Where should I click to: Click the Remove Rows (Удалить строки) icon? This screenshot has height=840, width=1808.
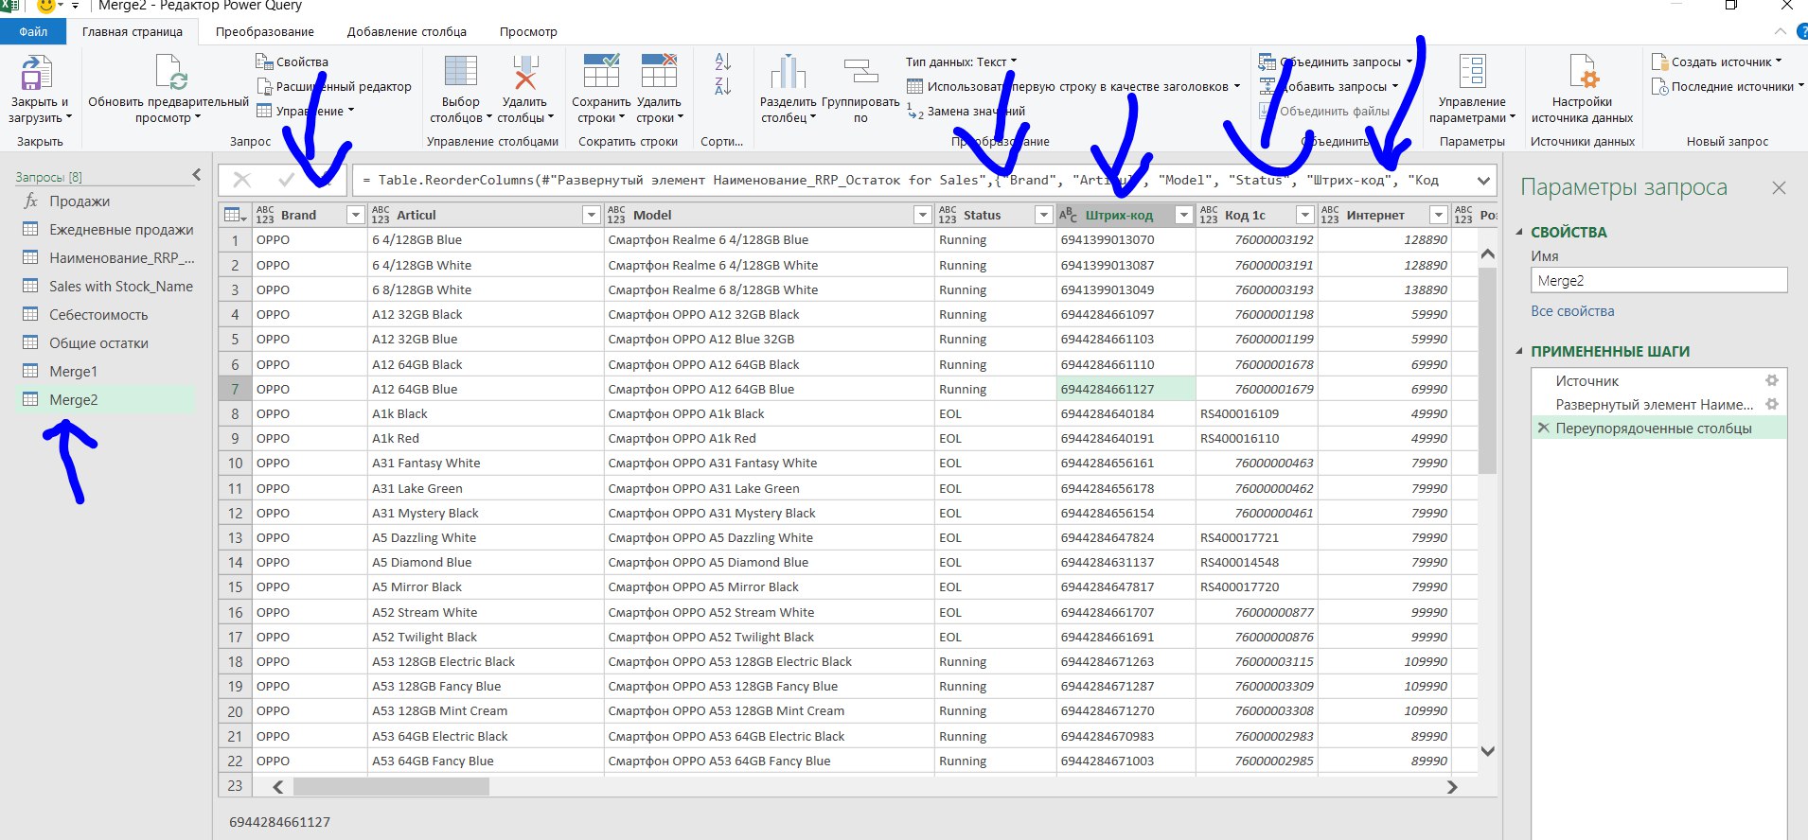pyautogui.click(x=659, y=73)
